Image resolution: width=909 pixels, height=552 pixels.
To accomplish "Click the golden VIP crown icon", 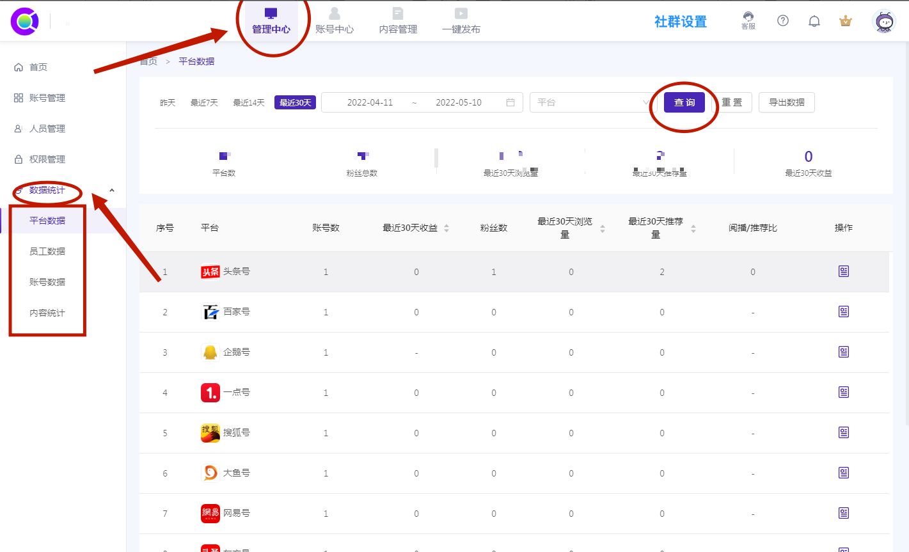I will point(845,20).
